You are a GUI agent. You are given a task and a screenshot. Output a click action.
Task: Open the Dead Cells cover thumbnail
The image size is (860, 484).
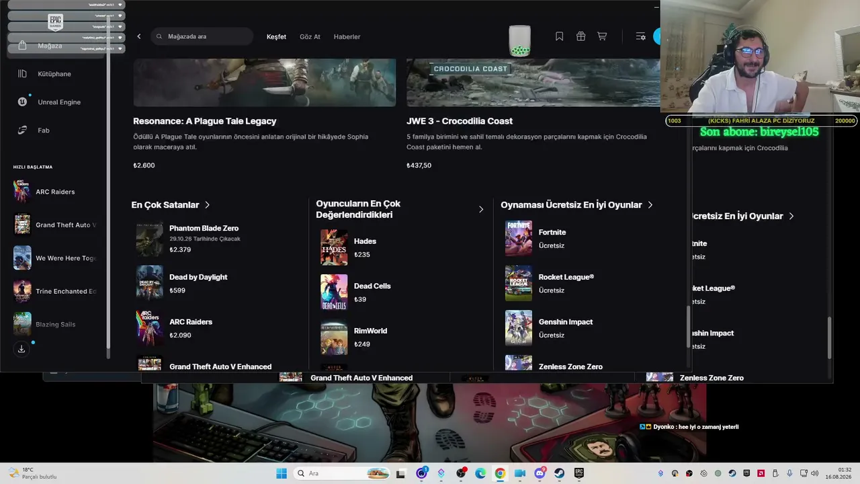tap(334, 292)
